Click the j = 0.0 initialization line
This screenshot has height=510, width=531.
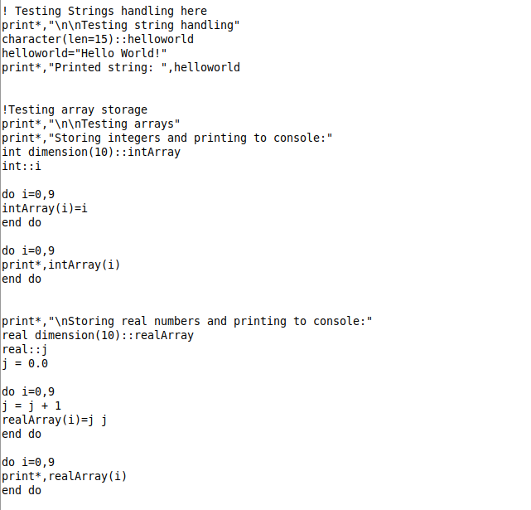(x=25, y=363)
